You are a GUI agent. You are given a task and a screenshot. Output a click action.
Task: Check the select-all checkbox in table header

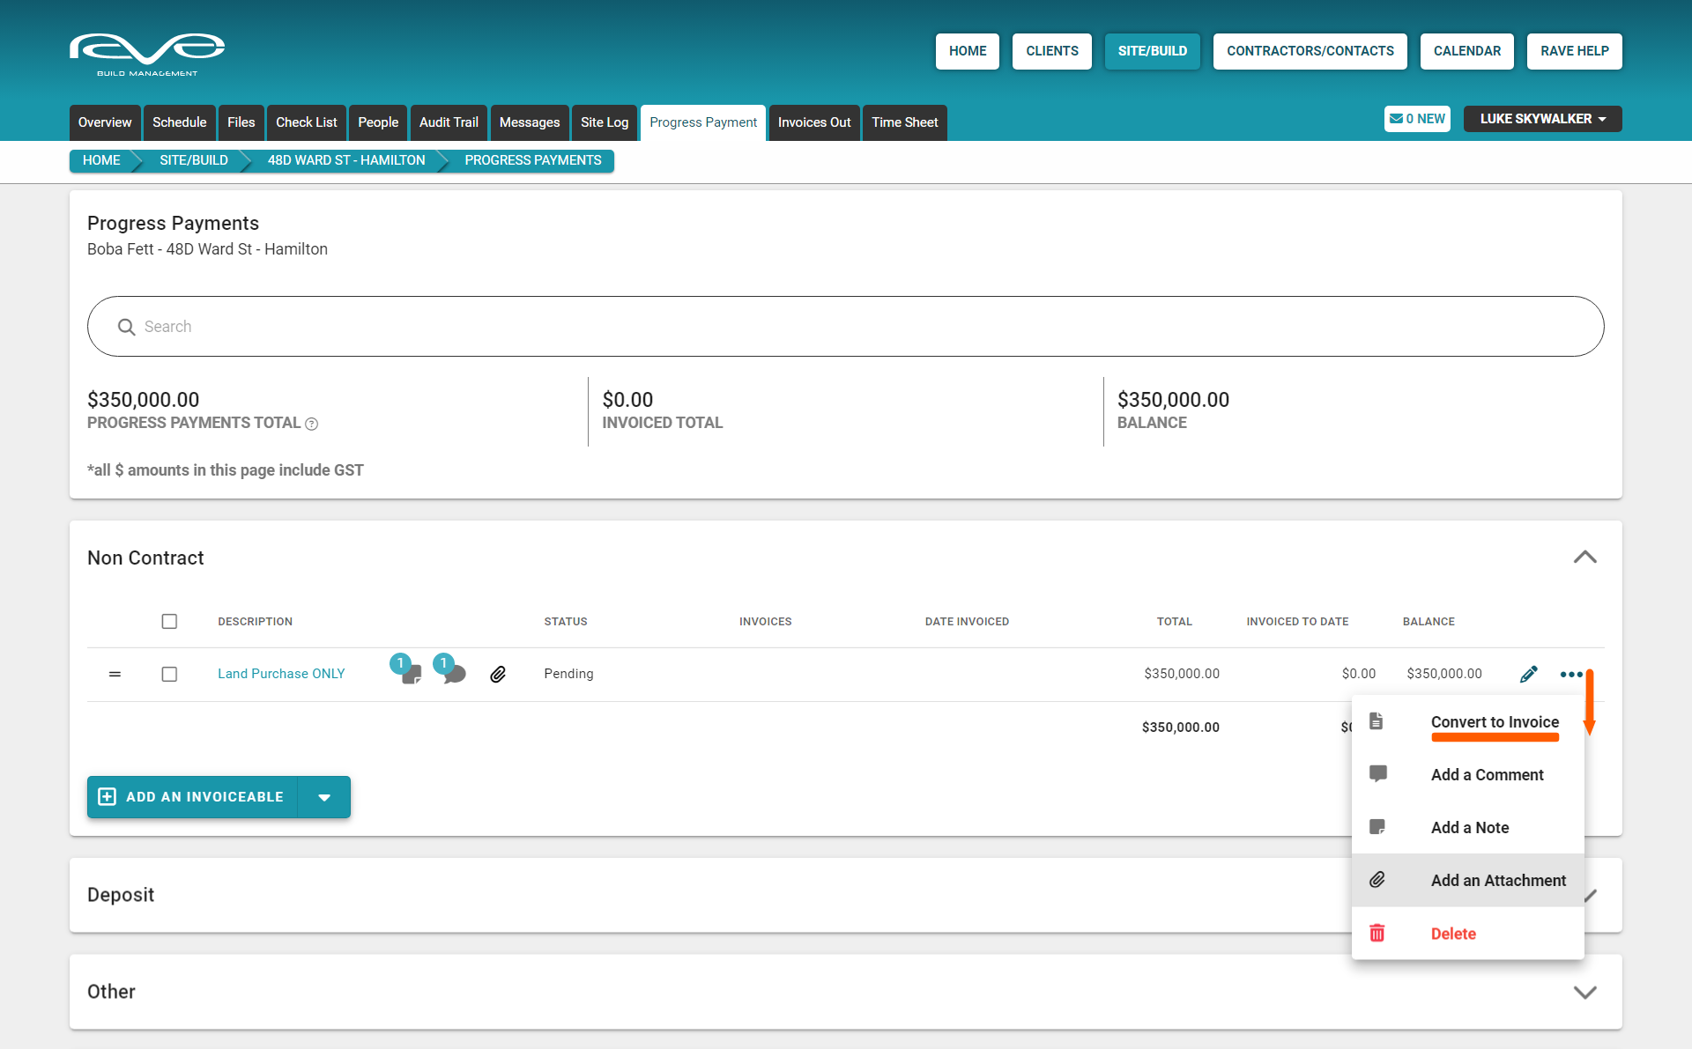(169, 621)
